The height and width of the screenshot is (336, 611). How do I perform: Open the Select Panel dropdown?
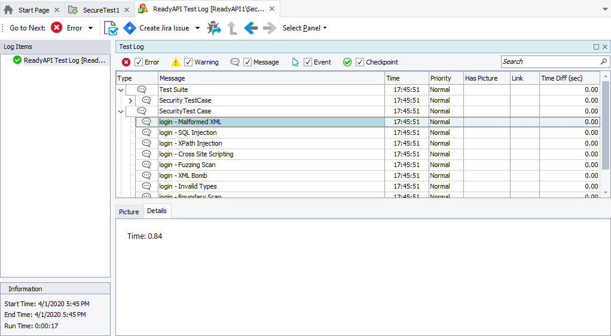tap(304, 28)
